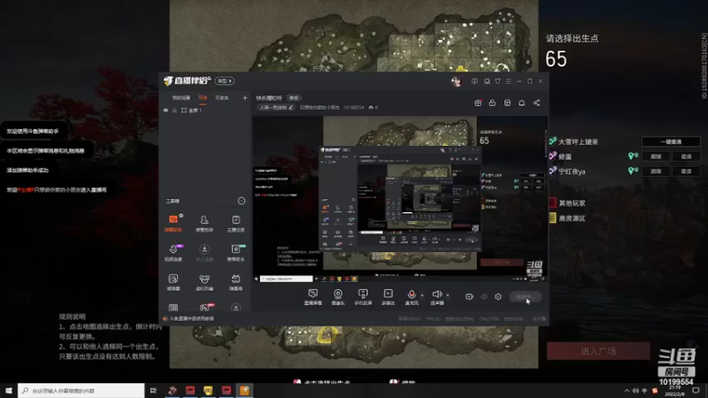
Task: Show hidden system tray icons chevron
Action: pyautogui.click(x=627, y=390)
